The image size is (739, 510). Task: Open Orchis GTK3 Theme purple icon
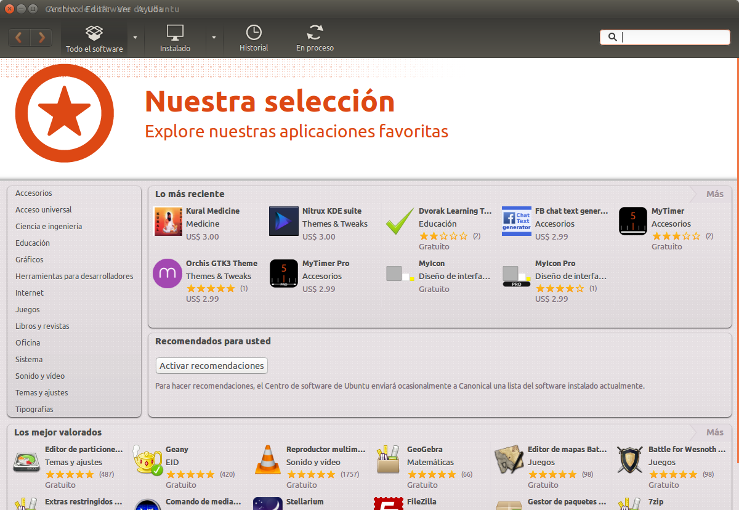[x=168, y=273]
